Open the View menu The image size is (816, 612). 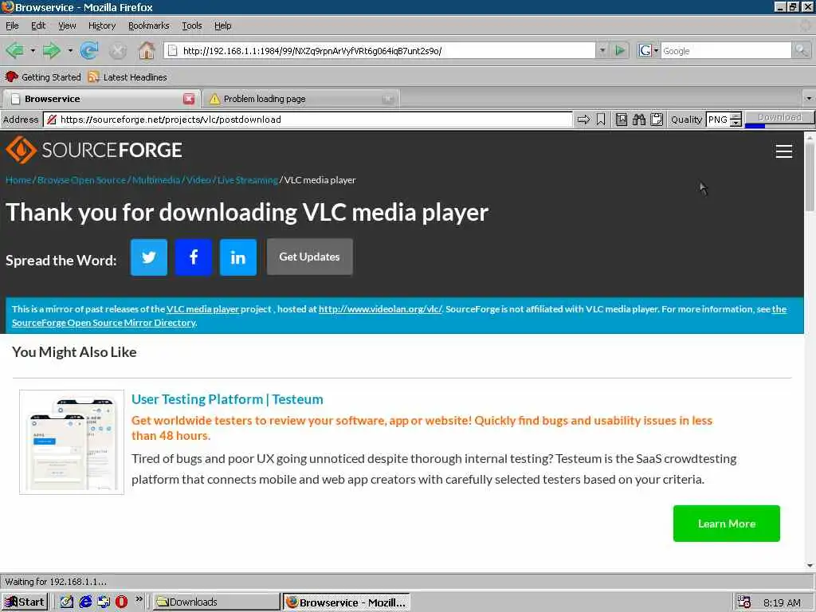coord(67,25)
